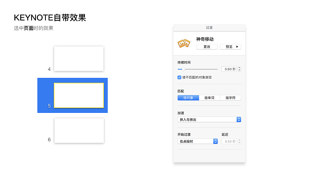Screen dimensions: 316x177
Task: Open the 加速 抹入与抹出 dropdown
Action: (209, 119)
